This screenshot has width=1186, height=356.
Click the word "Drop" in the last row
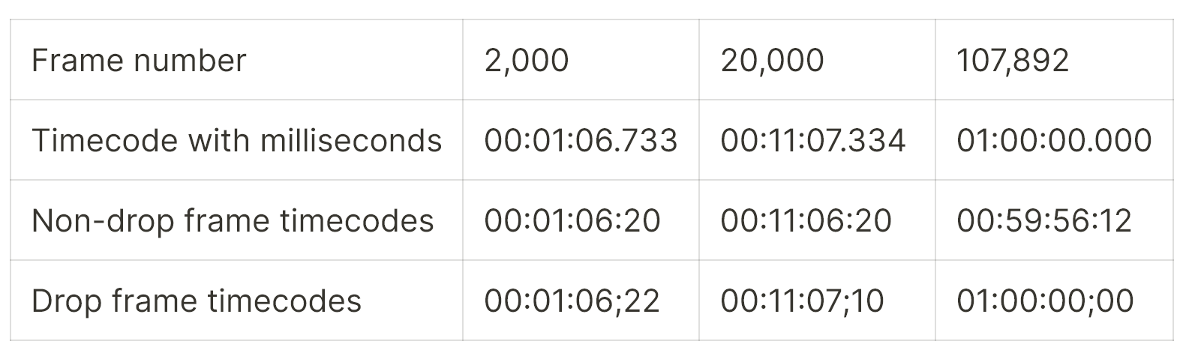(x=68, y=301)
